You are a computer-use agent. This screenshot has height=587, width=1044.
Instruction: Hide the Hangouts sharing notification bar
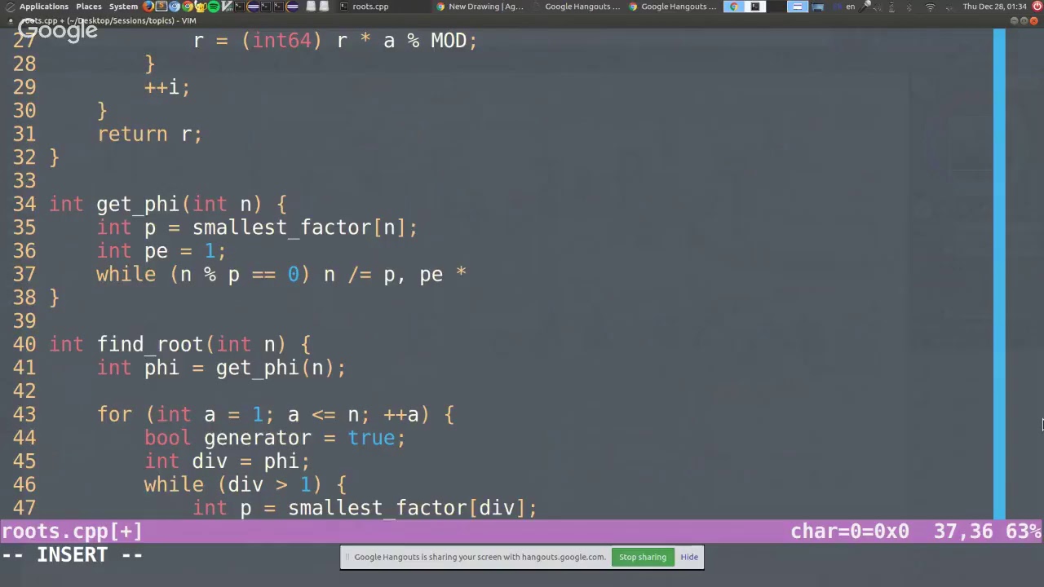tap(689, 557)
